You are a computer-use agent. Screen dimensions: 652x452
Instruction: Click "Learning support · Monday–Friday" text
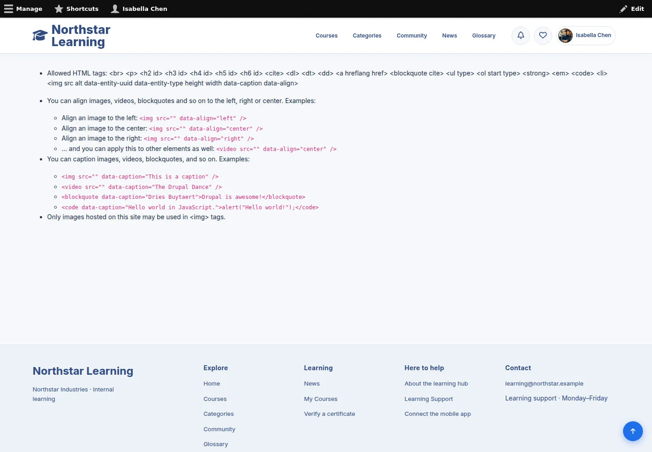coord(556,398)
